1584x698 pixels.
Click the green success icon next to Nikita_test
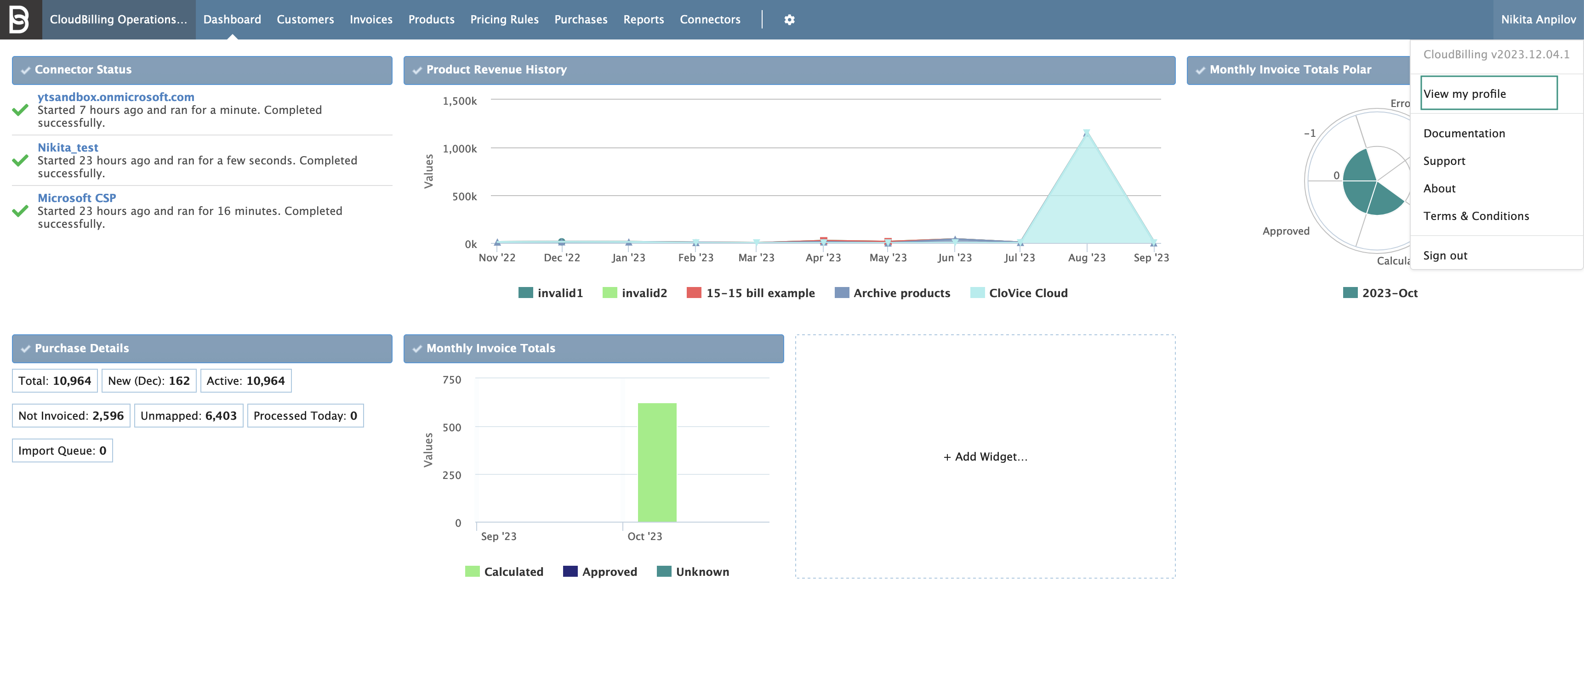click(x=20, y=161)
